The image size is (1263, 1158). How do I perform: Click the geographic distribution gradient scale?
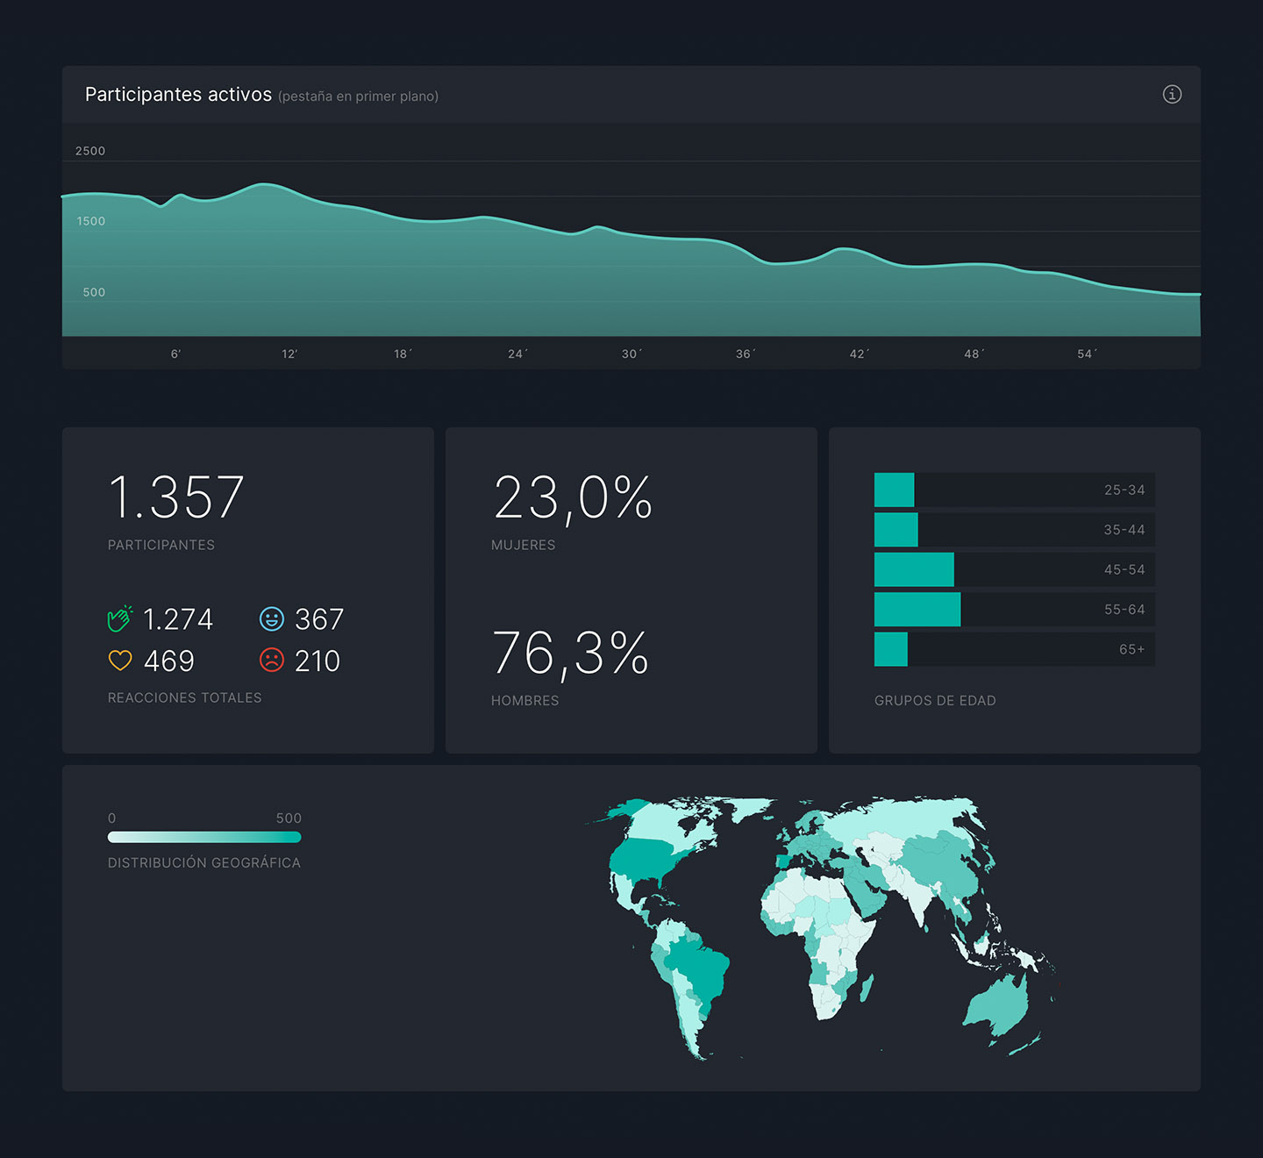pos(204,837)
